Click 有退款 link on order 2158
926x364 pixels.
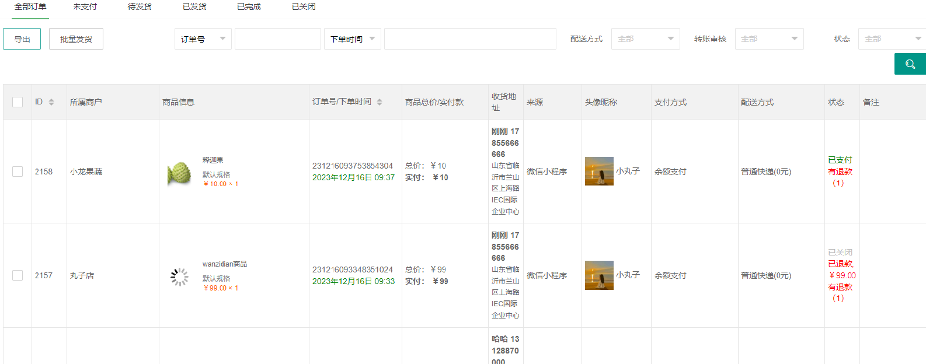[x=840, y=171]
